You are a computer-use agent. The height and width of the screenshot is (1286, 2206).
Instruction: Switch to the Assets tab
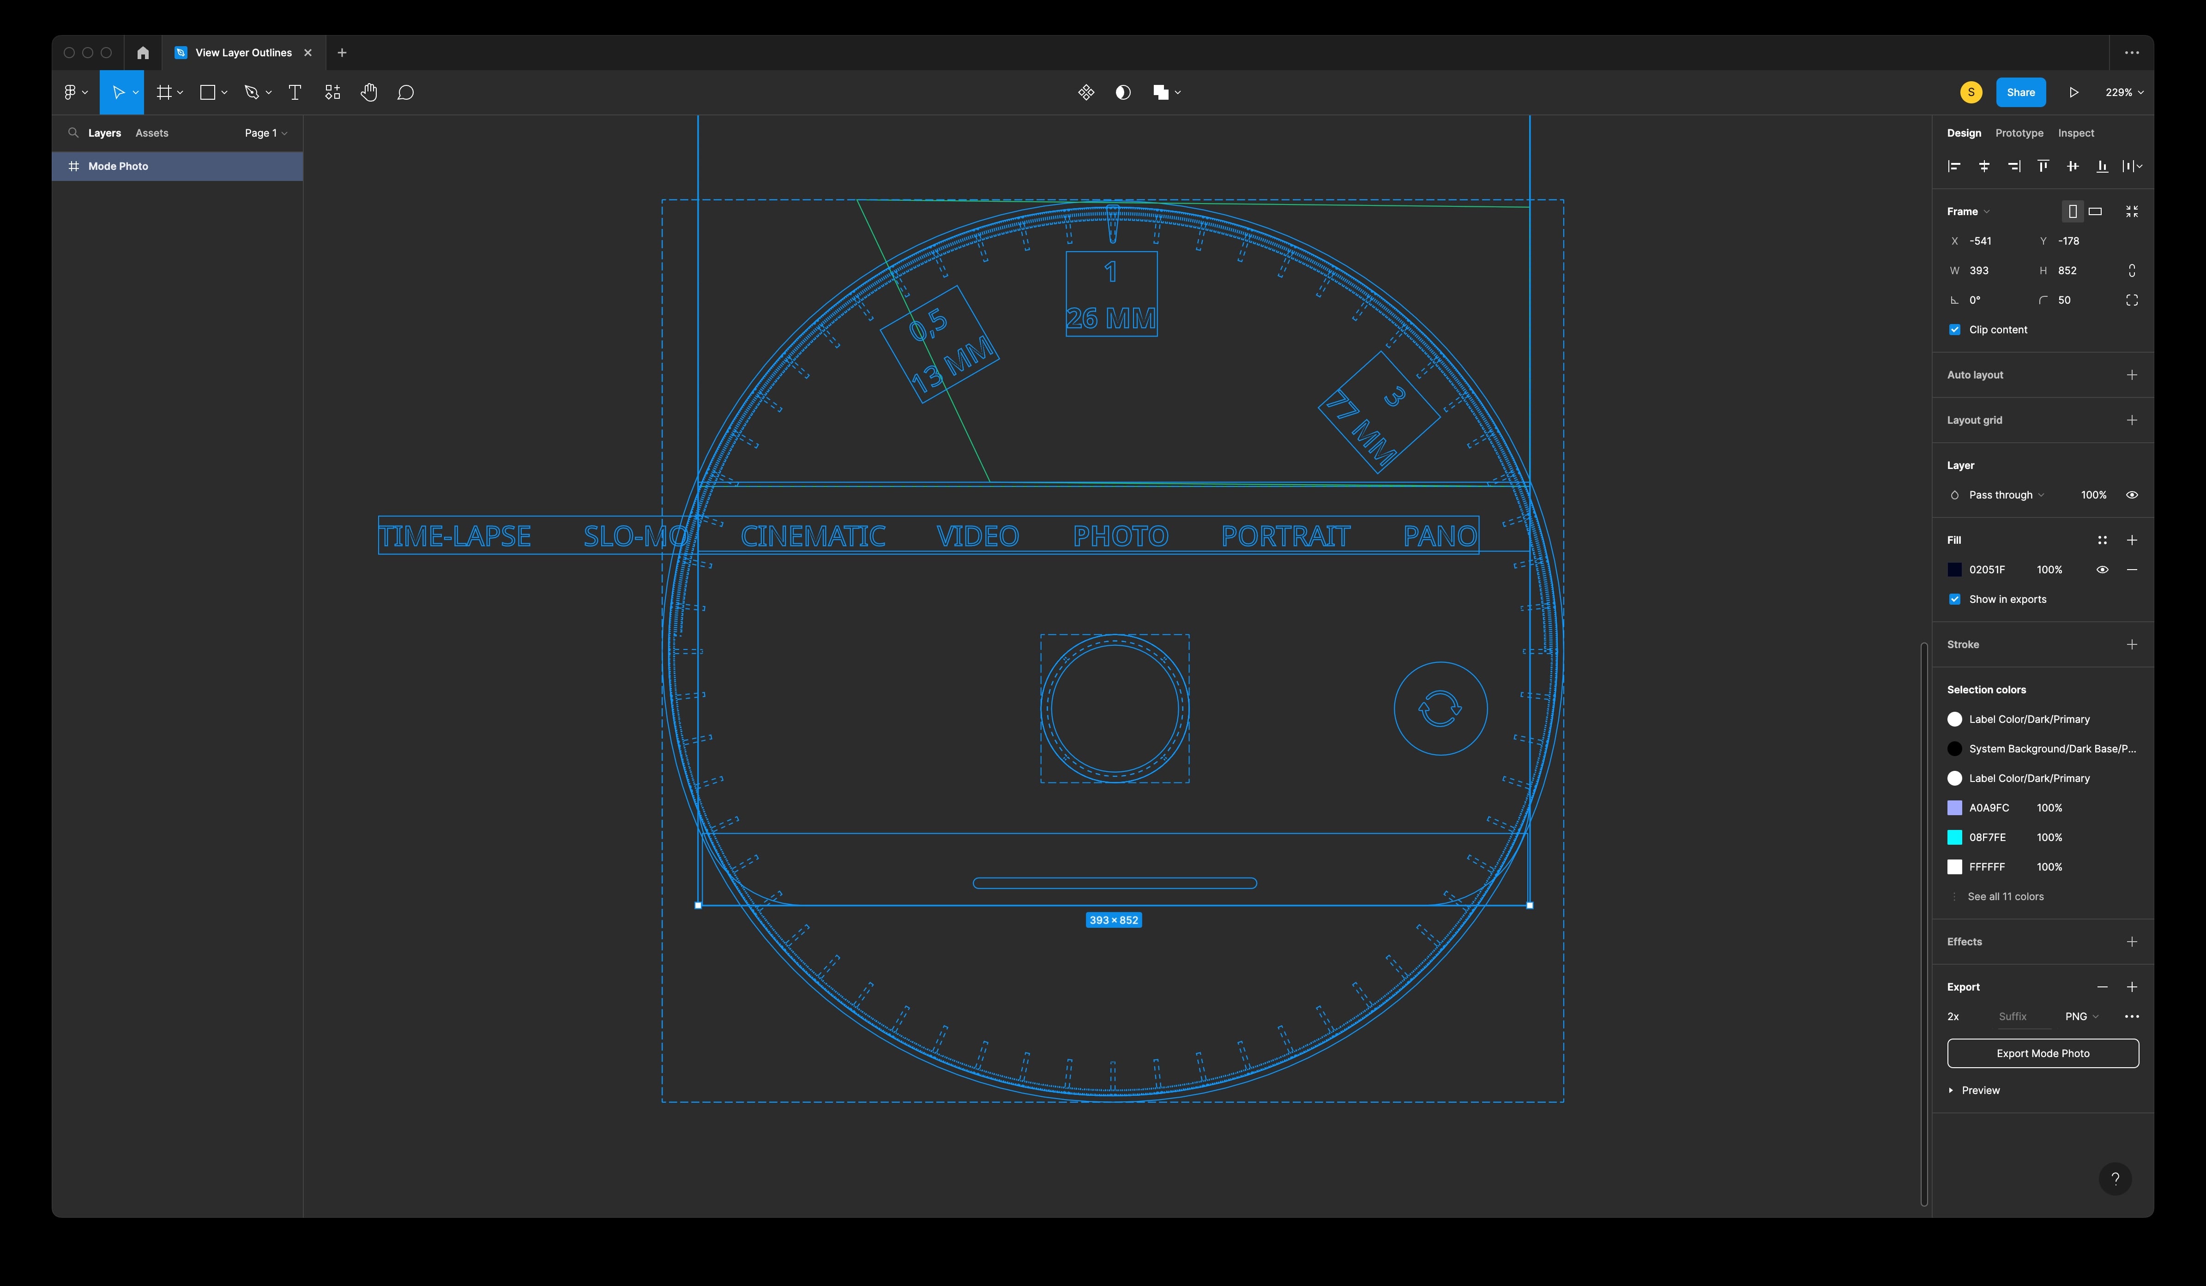151,132
